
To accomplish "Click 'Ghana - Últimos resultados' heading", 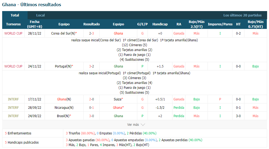I will click(x=32, y=5).
